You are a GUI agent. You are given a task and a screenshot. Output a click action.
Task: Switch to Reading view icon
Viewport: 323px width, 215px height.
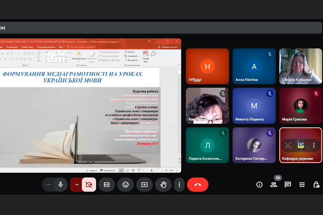(x=133, y=170)
